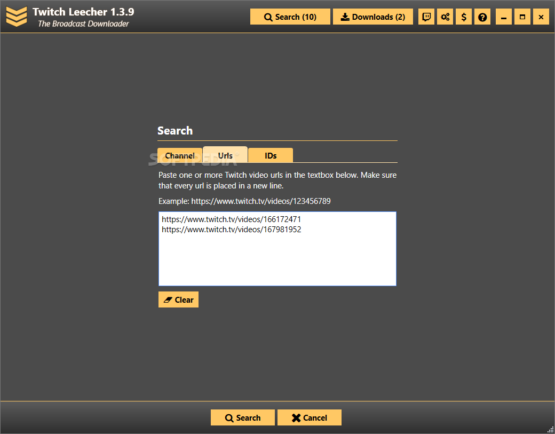Click the Twitch Leecher chevron logo
The width and height of the screenshot is (555, 434).
click(x=17, y=17)
